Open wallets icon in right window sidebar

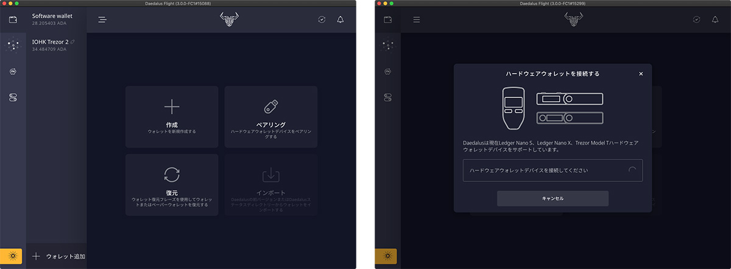(x=388, y=19)
